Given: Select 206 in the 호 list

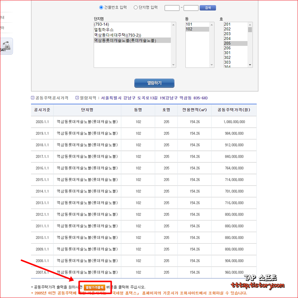Looking at the screenshot, I should (x=235, y=48).
